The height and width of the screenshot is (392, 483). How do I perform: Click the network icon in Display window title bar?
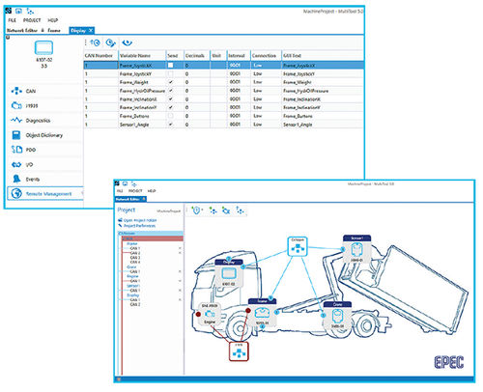(x=30, y=12)
